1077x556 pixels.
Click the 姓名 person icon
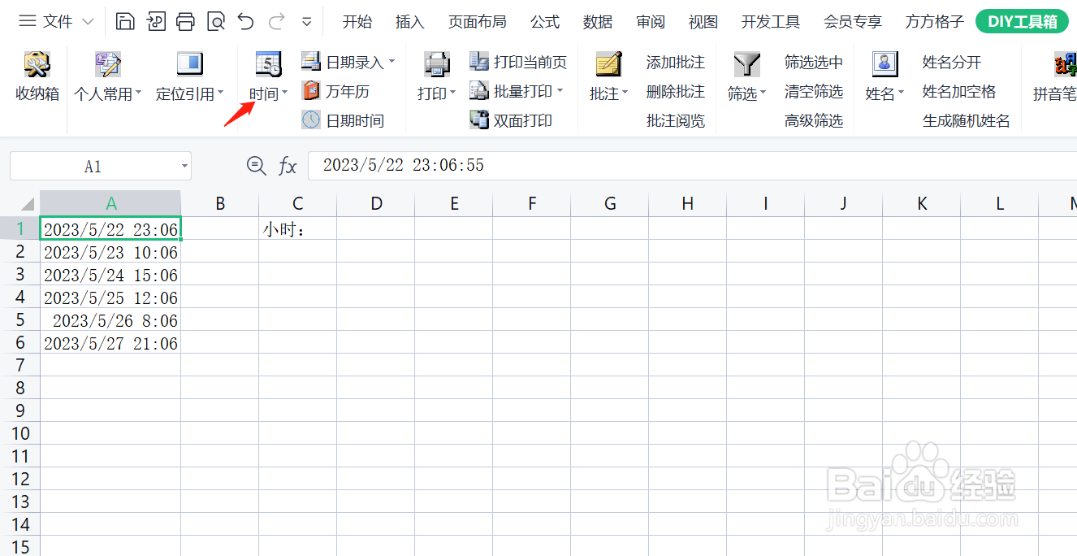(x=885, y=64)
